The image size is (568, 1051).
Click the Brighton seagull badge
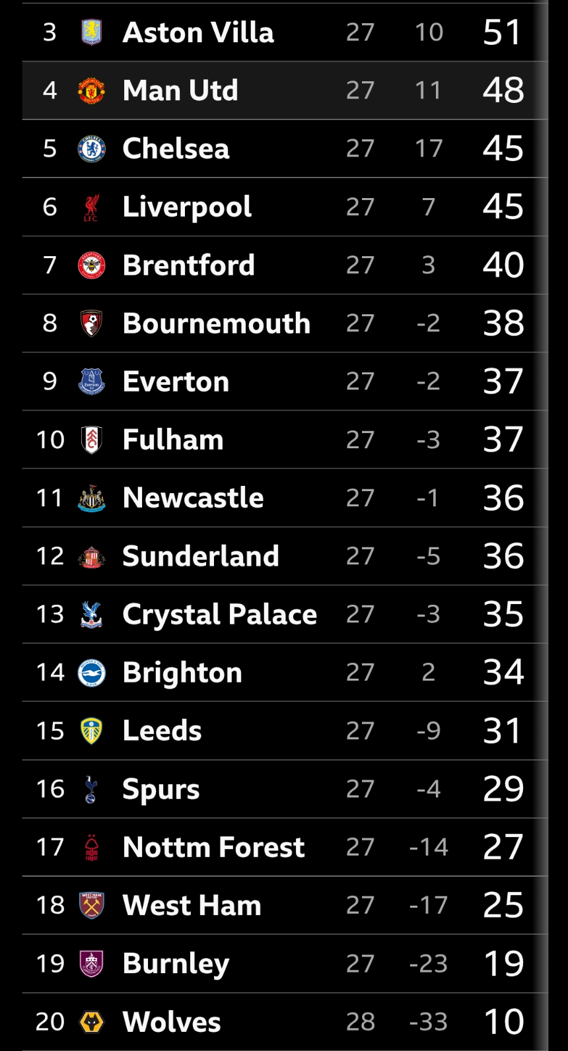click(x=91, y=673)
